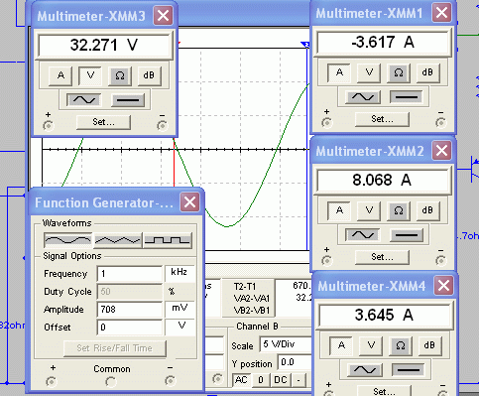Click the minus terminal on Multimeter-XMM3
This screenshot has width=479, height=396.
(x=162, y=126)
